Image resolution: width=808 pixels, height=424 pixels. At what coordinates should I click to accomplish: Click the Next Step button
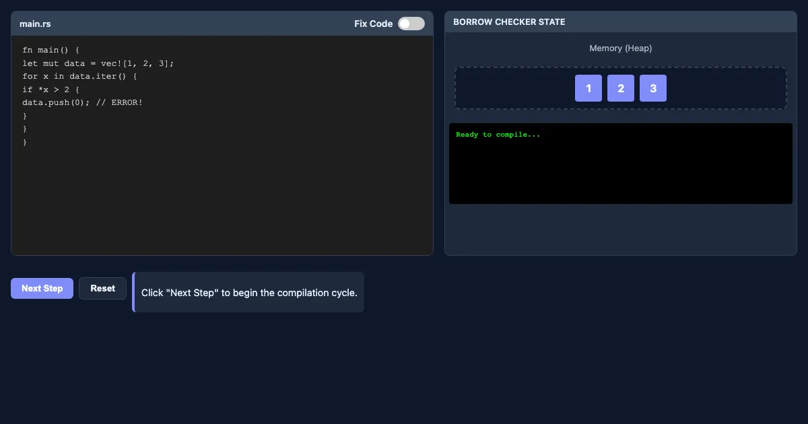click(42, 288)
